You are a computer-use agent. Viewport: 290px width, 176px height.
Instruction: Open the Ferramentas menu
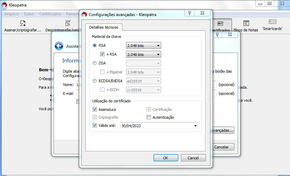[x=72, y=14]
